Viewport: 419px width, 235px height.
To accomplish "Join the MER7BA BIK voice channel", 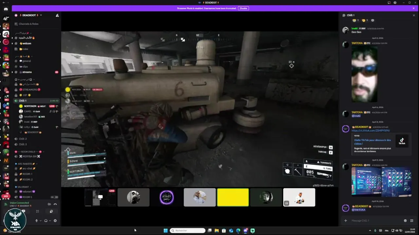I will [36, 156].
